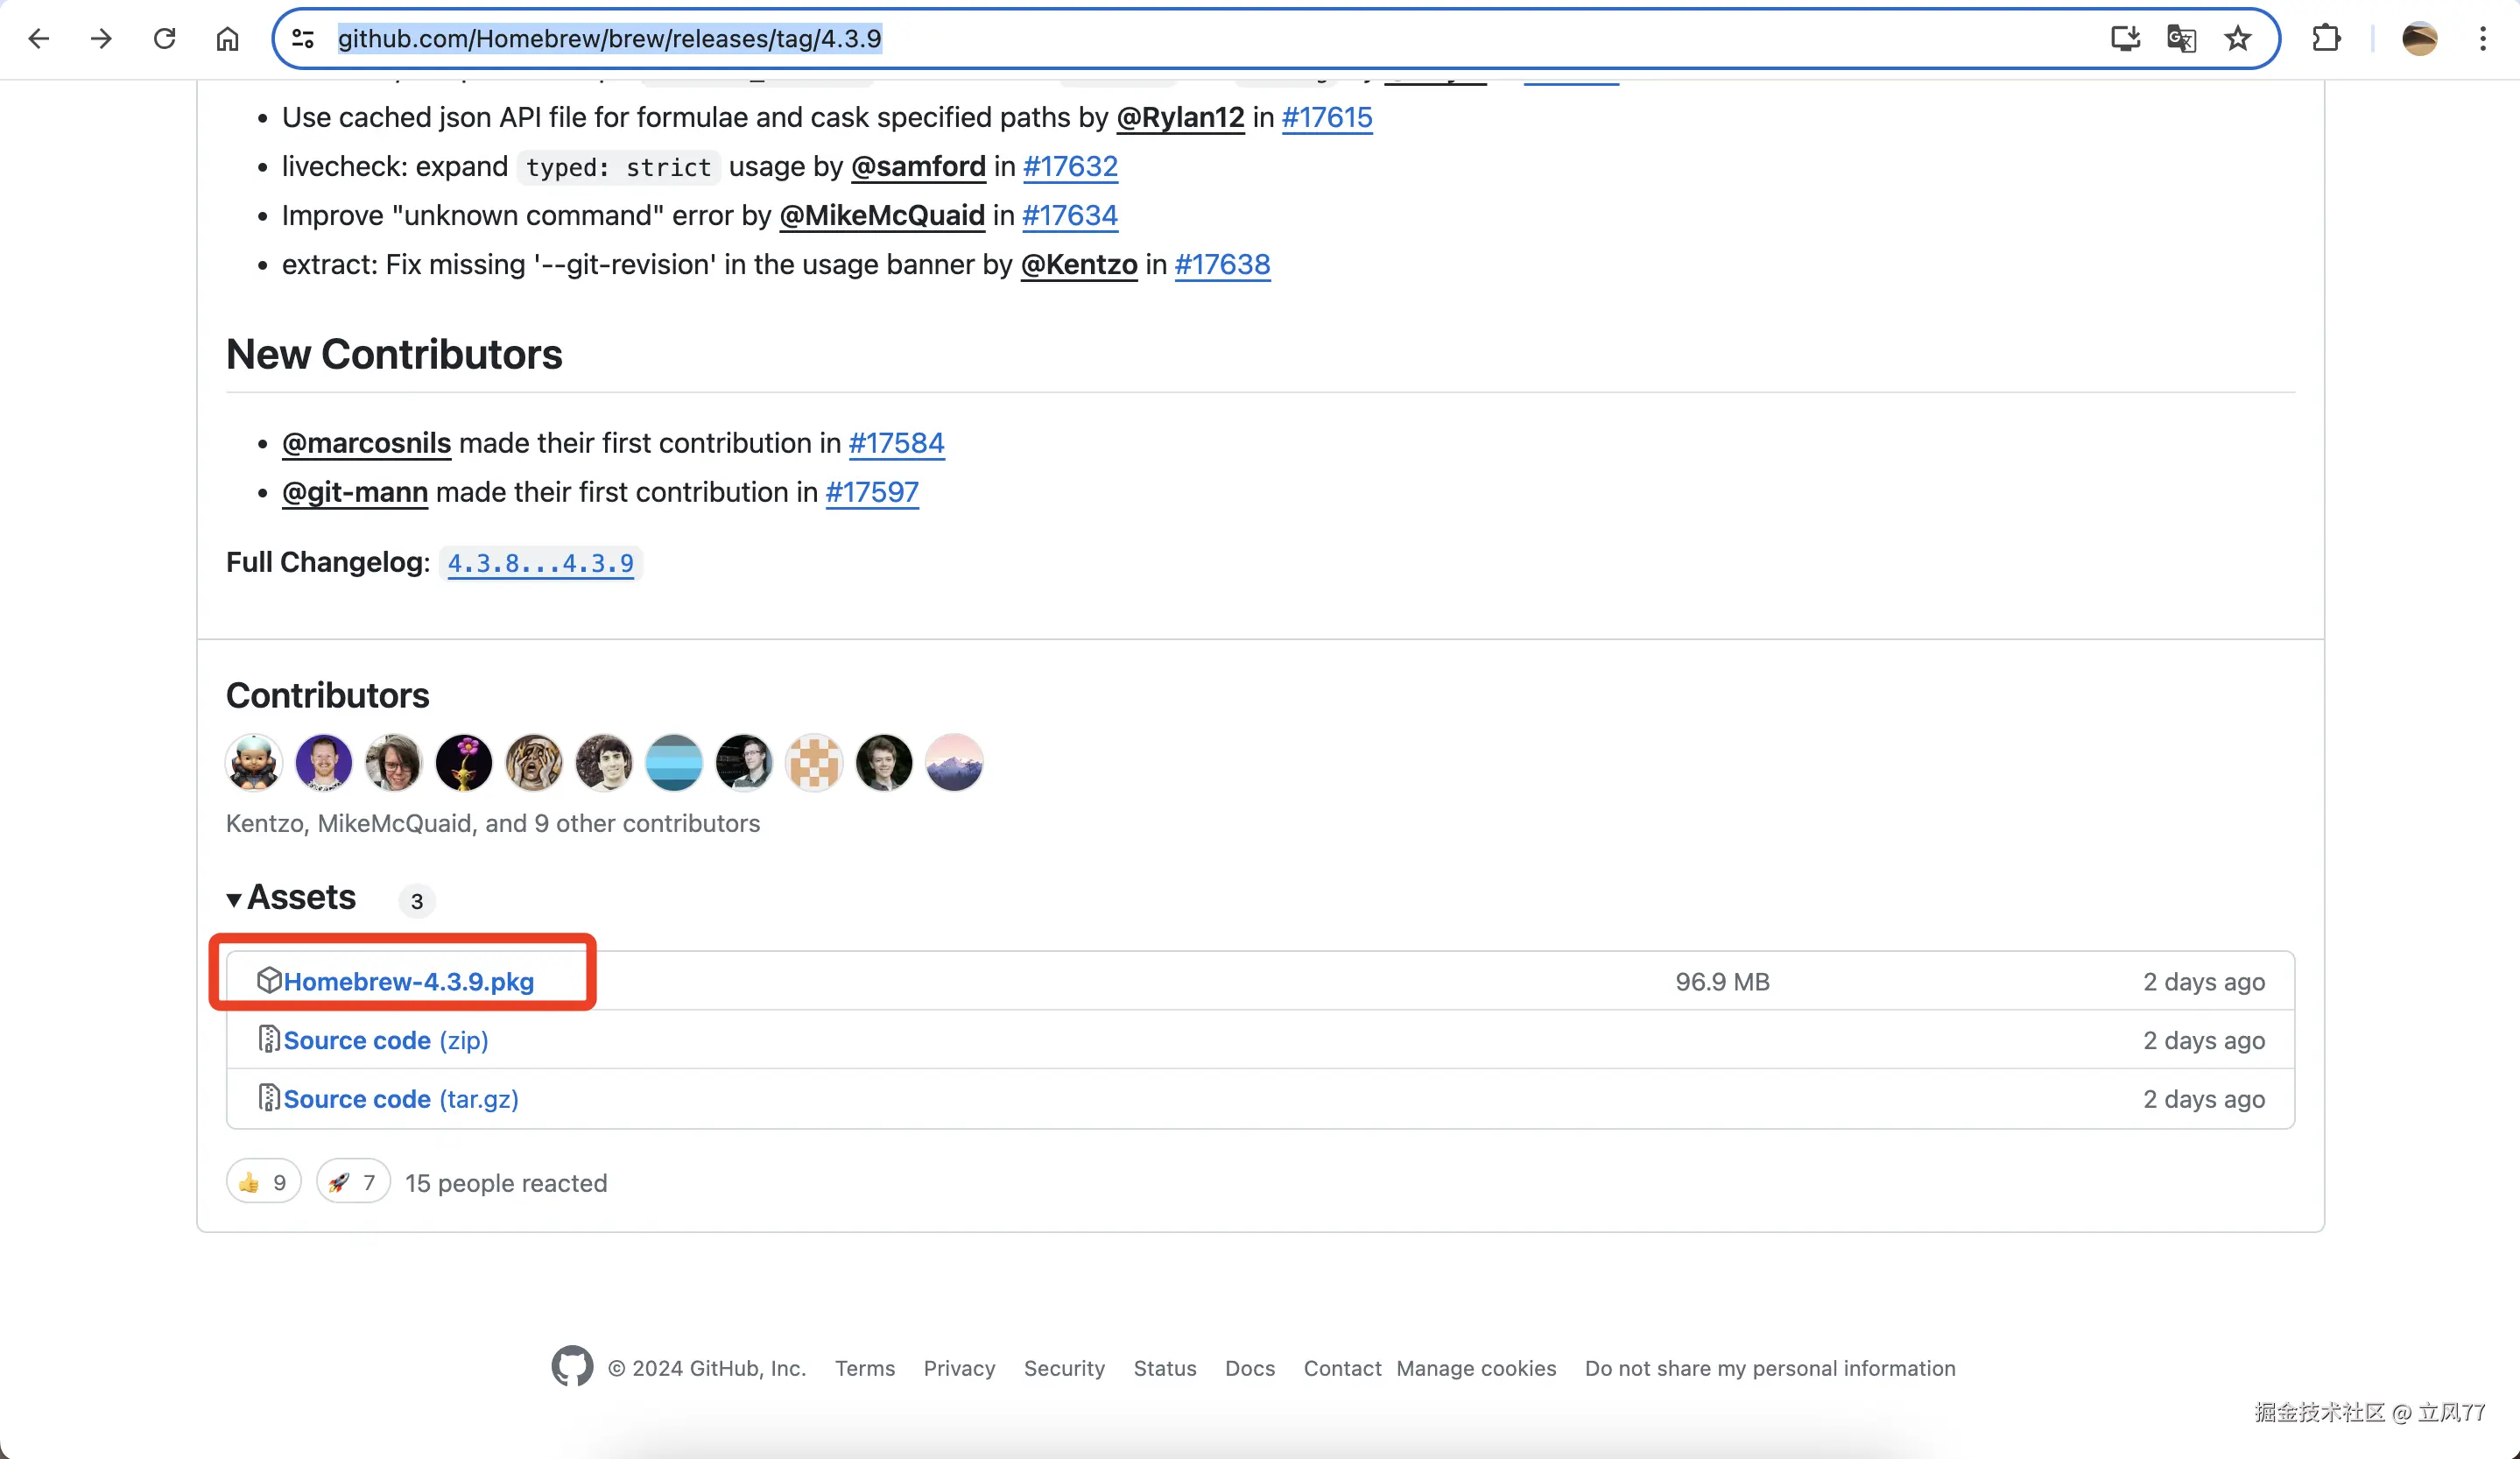Open the Extensions puzzle icon

tap(2326, 39)
